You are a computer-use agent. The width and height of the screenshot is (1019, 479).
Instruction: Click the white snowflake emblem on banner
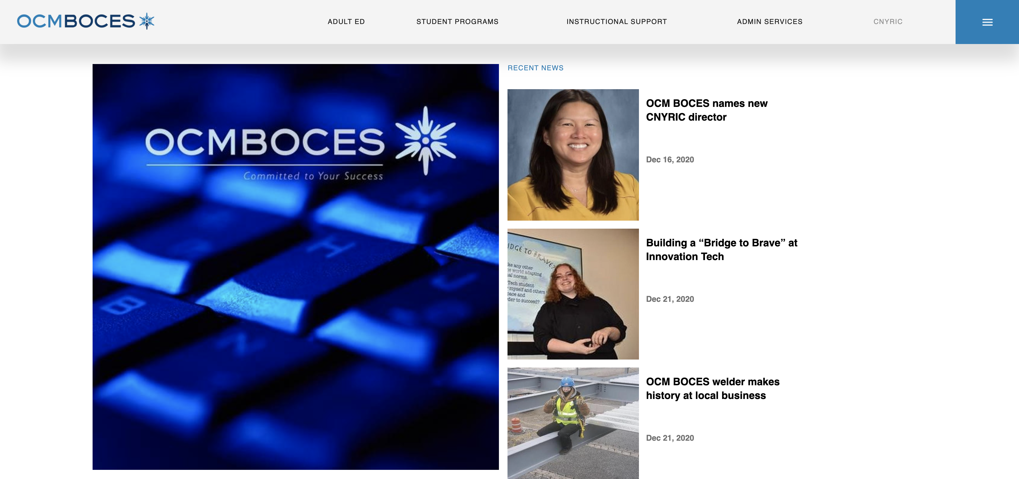tap(426, 140)
